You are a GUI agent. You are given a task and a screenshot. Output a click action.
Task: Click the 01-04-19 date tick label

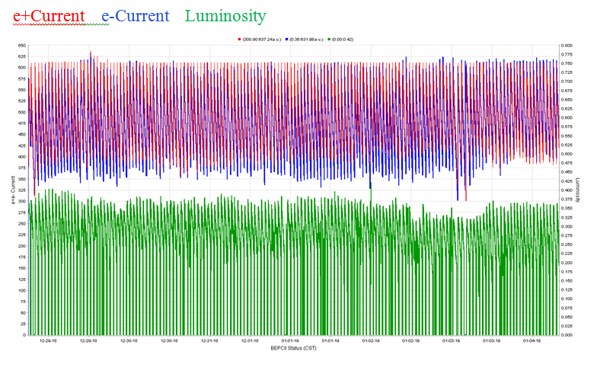[532, 341]
